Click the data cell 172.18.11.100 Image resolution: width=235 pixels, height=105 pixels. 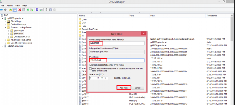(x=157, y=68)
